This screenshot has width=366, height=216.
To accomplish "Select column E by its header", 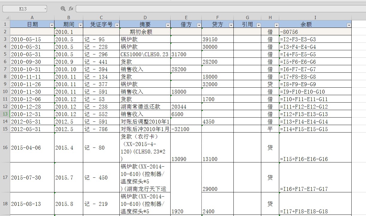I will tap(186, 17).
